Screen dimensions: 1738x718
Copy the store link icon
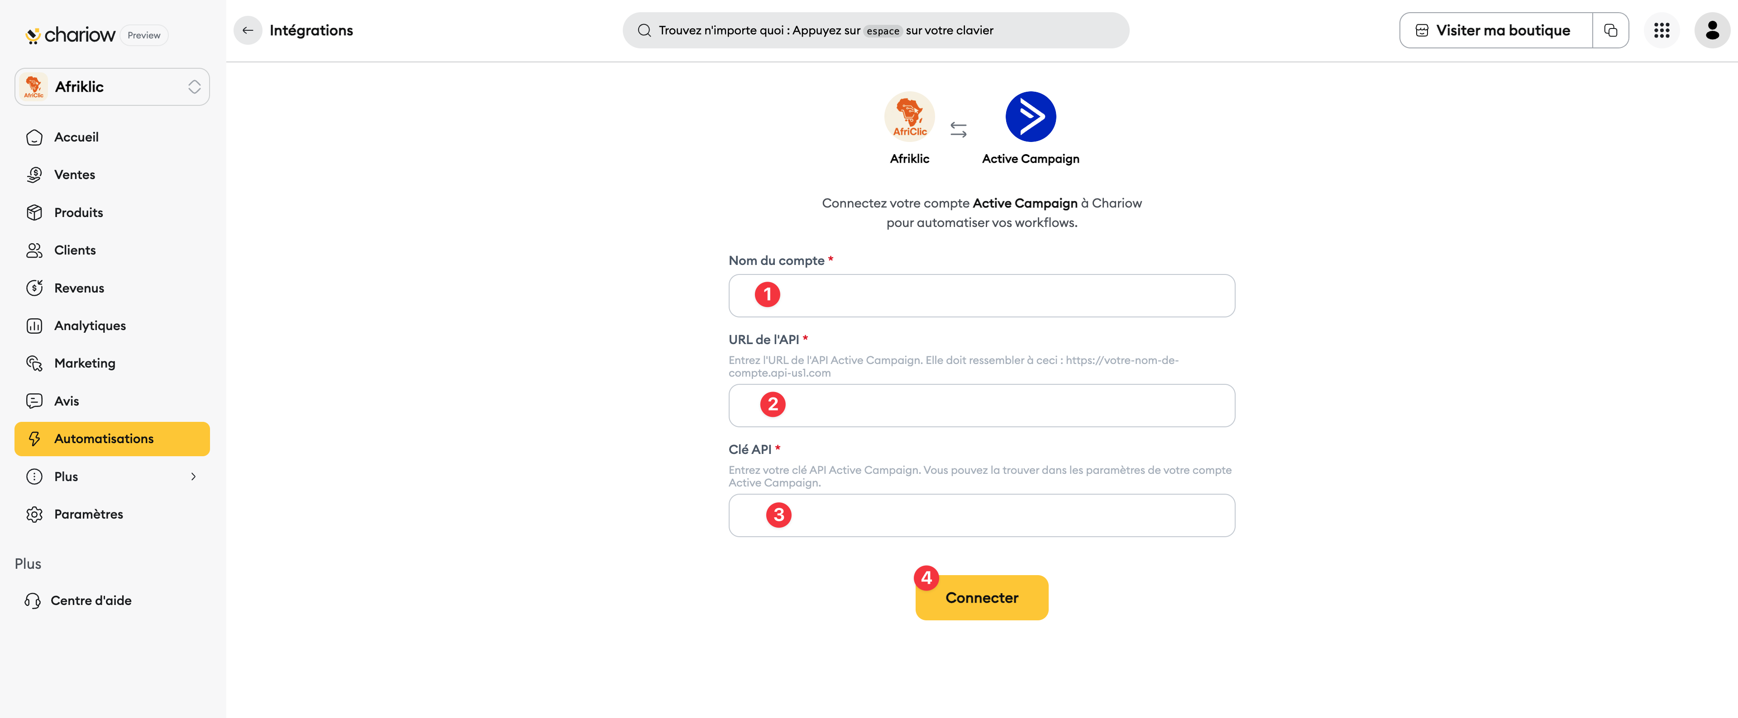pos(1610,30)
